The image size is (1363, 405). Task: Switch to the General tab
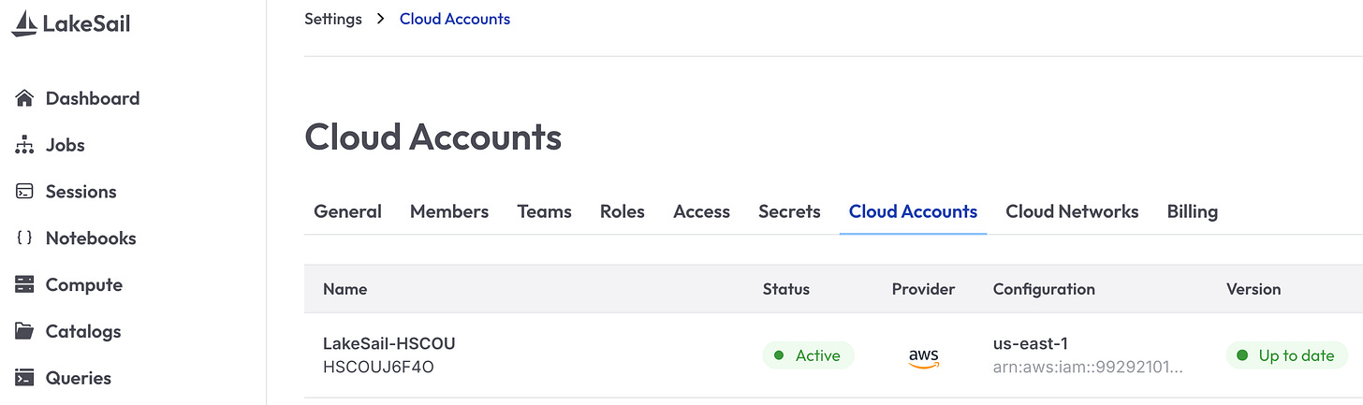[x=347, y=211]
